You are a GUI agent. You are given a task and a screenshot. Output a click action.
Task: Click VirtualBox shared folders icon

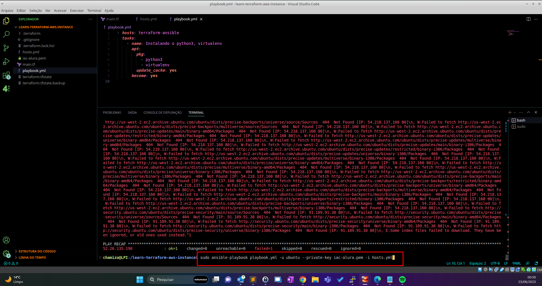tap(507, 270)
